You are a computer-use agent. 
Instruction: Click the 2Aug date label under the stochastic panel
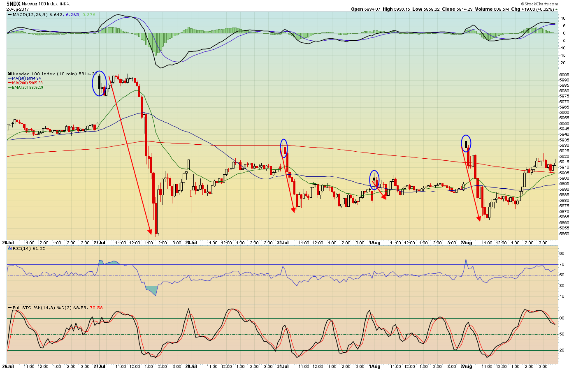click(x=466, y=366)
